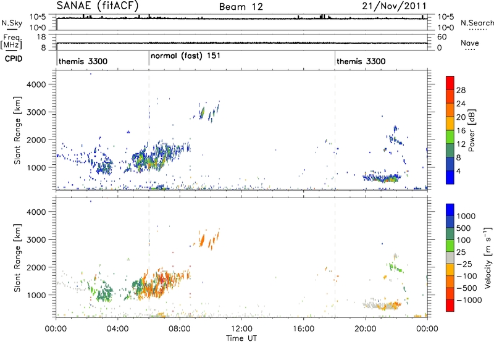Click the '28' label on Power colorbar
The image size is (494, 342).
tap(461, 90)
